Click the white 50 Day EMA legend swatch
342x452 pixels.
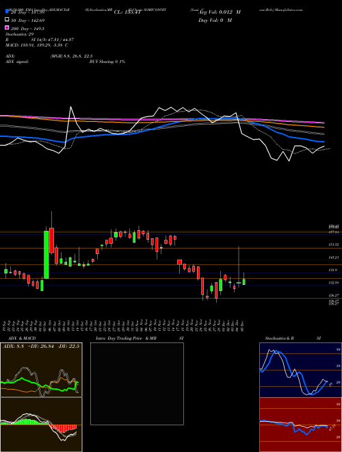pos(7,20)
